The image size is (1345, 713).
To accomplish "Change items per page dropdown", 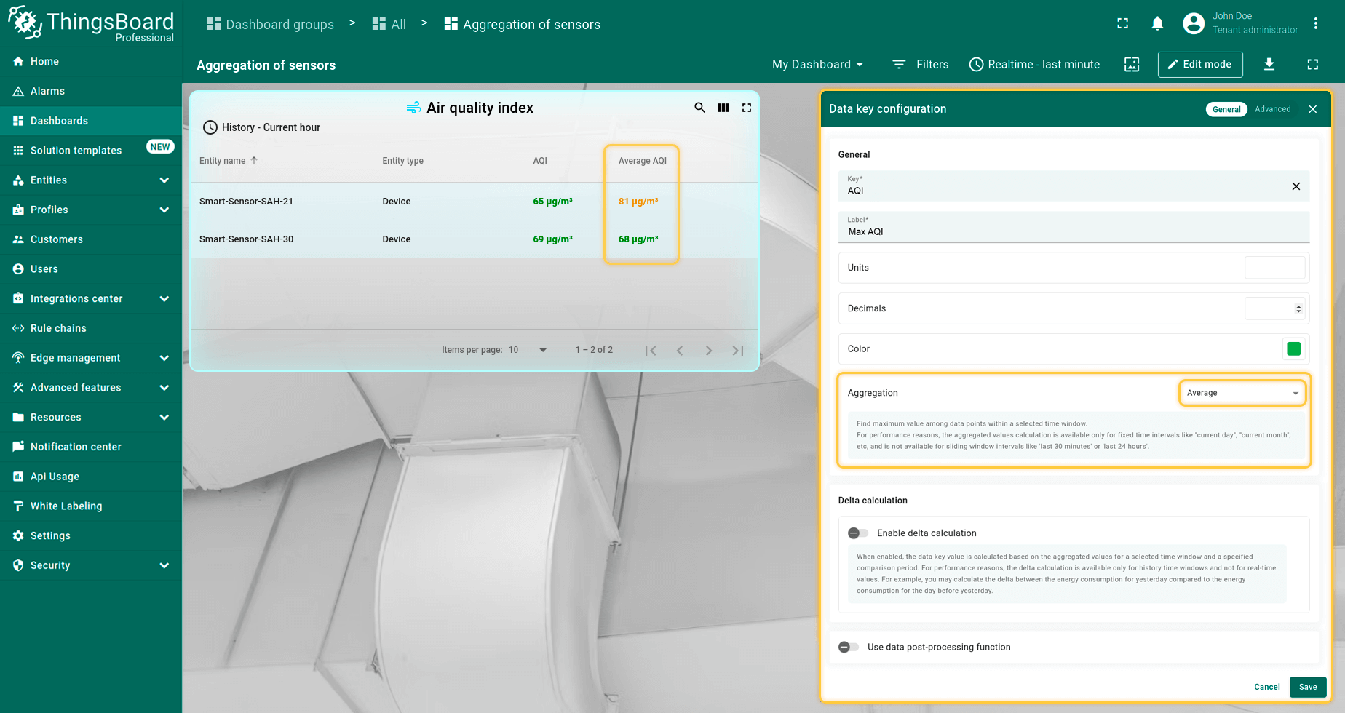I will pyautogui.click(x=528, y=350).
